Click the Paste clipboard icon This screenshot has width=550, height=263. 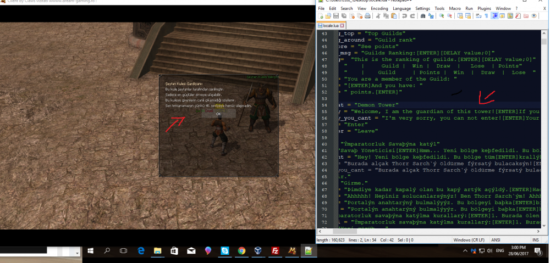point(394,16)
